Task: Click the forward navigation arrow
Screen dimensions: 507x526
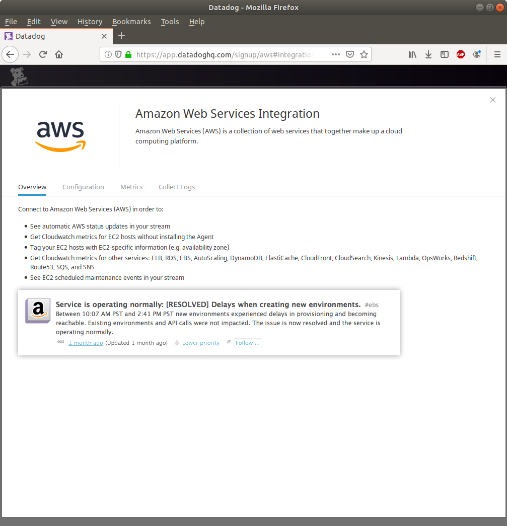Action: tap(27, 54)
